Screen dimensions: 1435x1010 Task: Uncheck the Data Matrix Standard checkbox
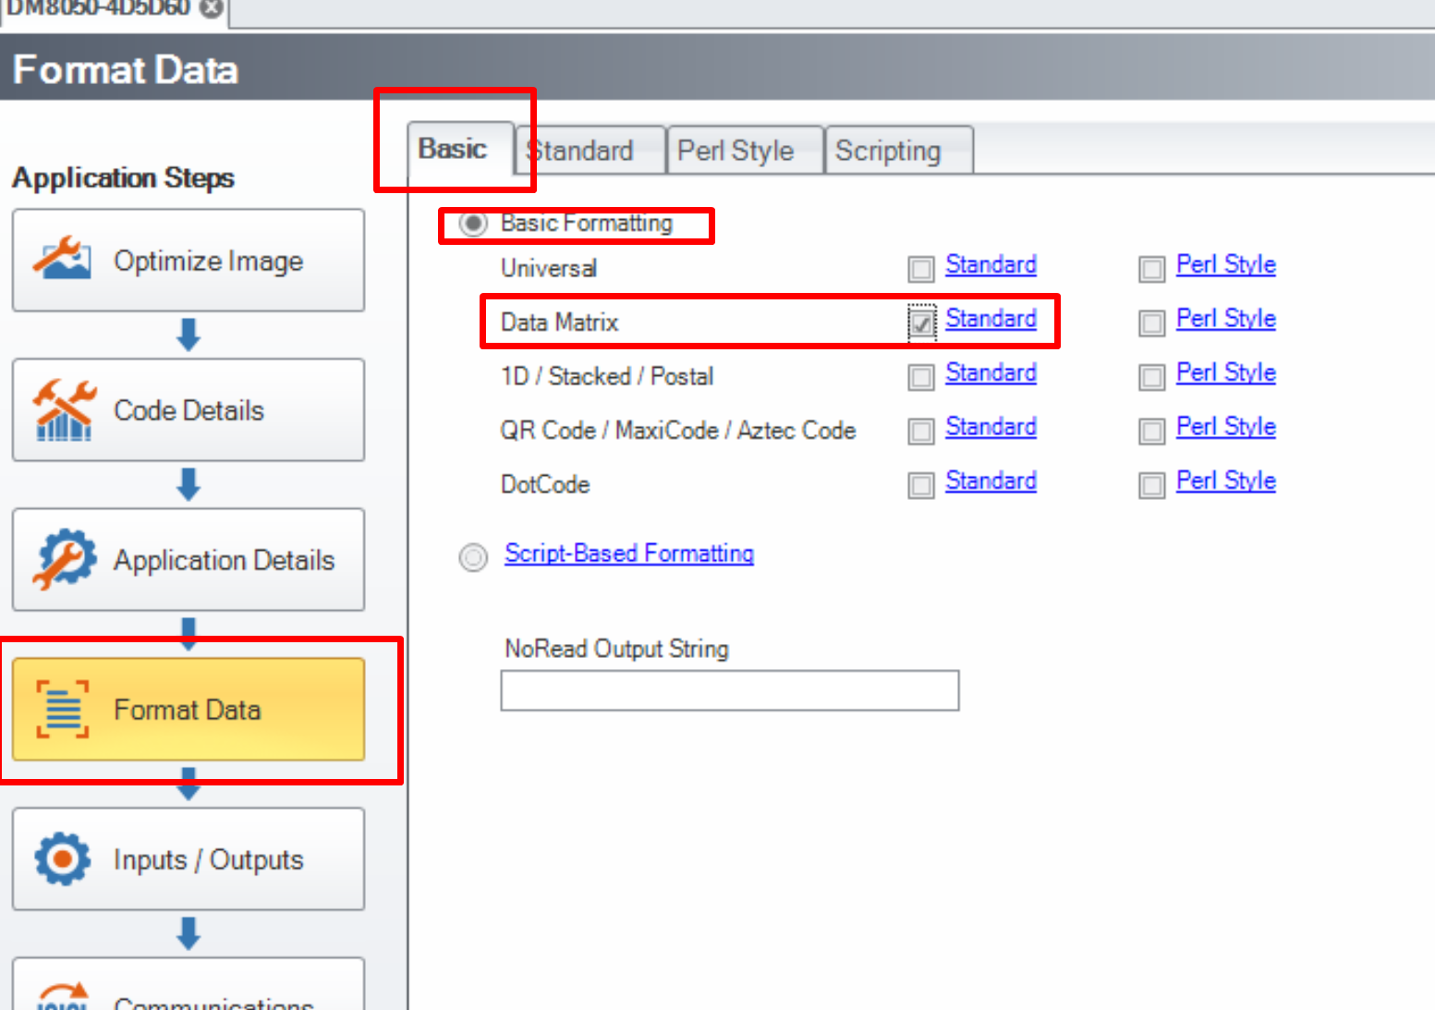coord(921,322)
